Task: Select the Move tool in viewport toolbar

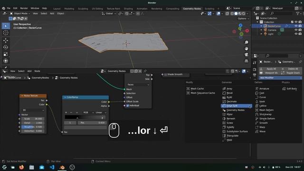Action: coord(6,40)
